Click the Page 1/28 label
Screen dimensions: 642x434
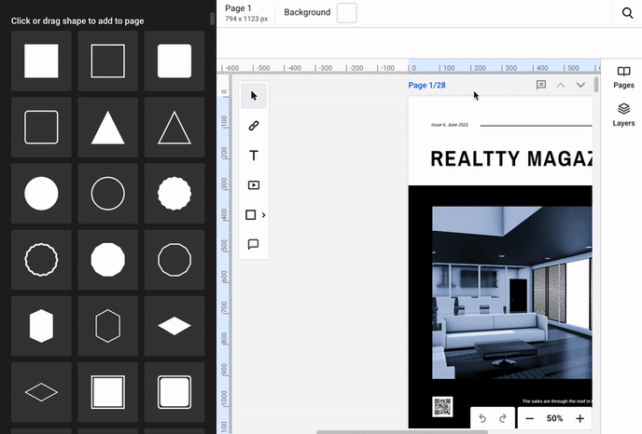(x=426, y=85)
